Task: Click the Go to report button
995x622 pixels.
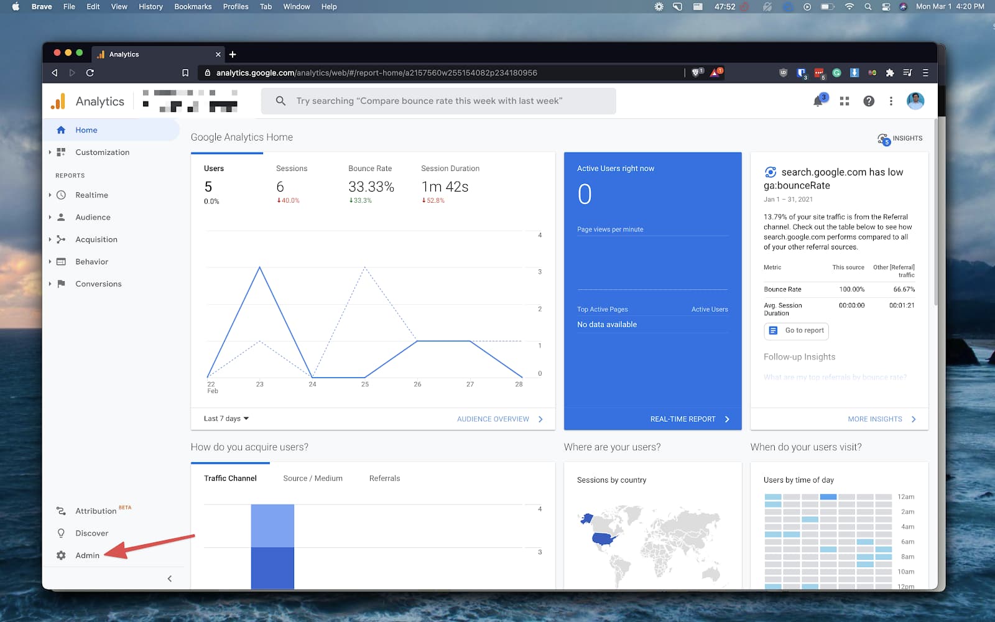Action: pos(797,331)
